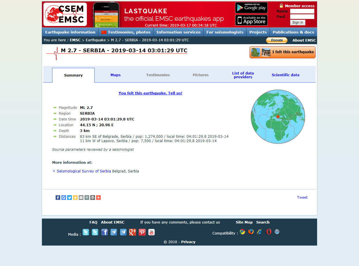
Task: Click the Opera compatibility icon
Action: (x=269, y=232)
